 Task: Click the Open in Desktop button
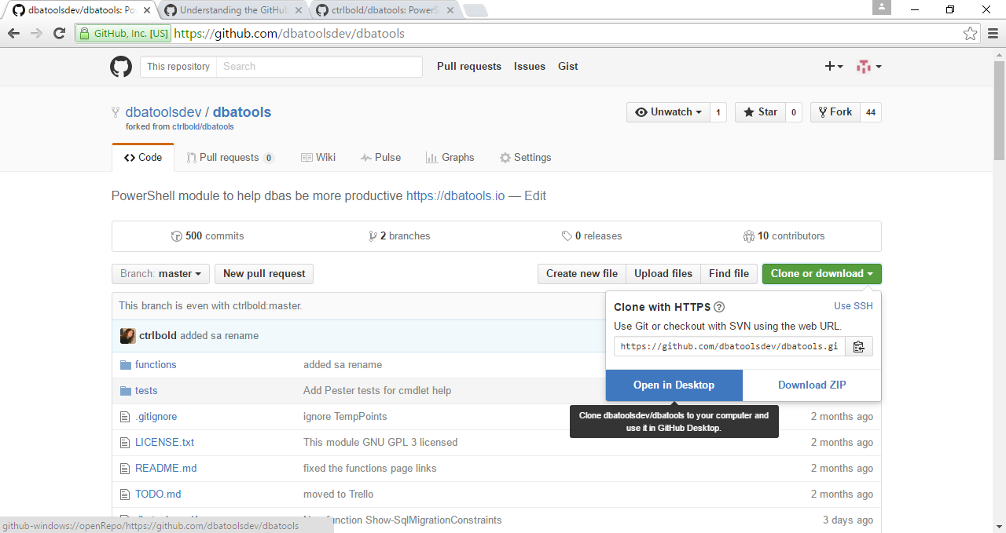click(674, 385)
